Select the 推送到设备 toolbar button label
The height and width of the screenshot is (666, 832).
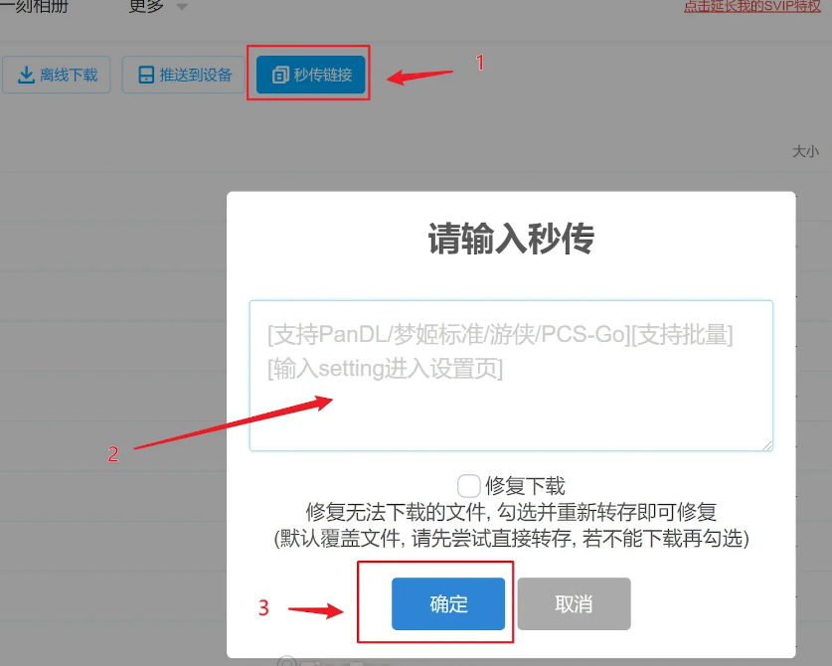click(x=196, y=75)
